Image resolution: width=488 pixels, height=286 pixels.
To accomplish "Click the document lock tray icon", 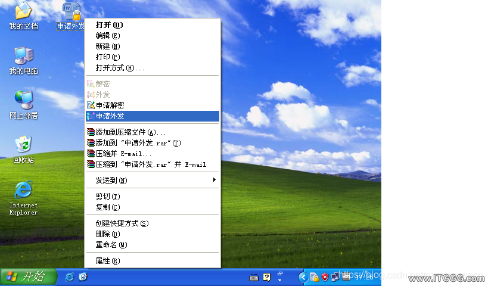I will click(x=314, y=277).
